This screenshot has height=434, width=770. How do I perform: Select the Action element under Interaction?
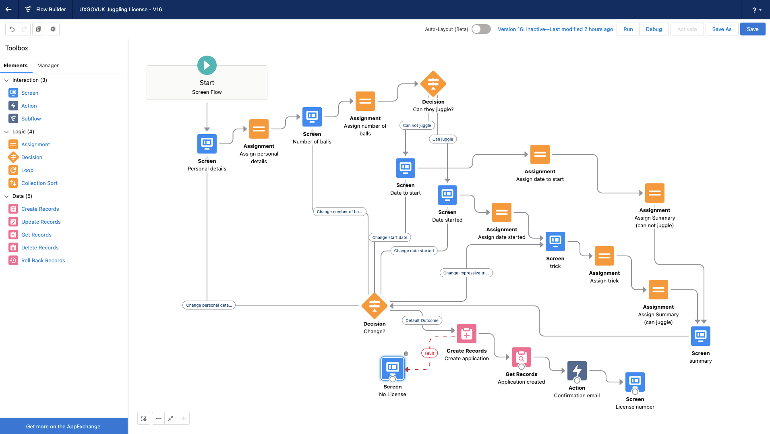[x=29, y=106]
